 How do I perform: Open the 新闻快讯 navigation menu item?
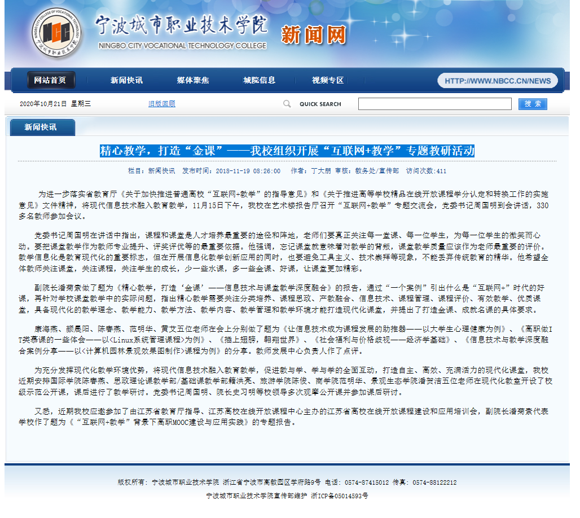[126, 80]
